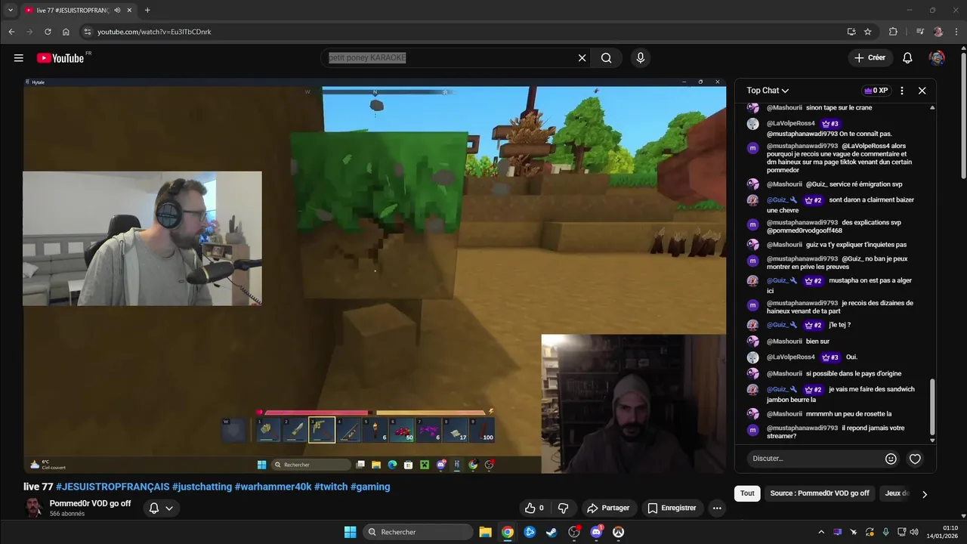The image size is (967, 544).
Task: Open Chrome extensions puzzle icon
Action: (893, 32)
